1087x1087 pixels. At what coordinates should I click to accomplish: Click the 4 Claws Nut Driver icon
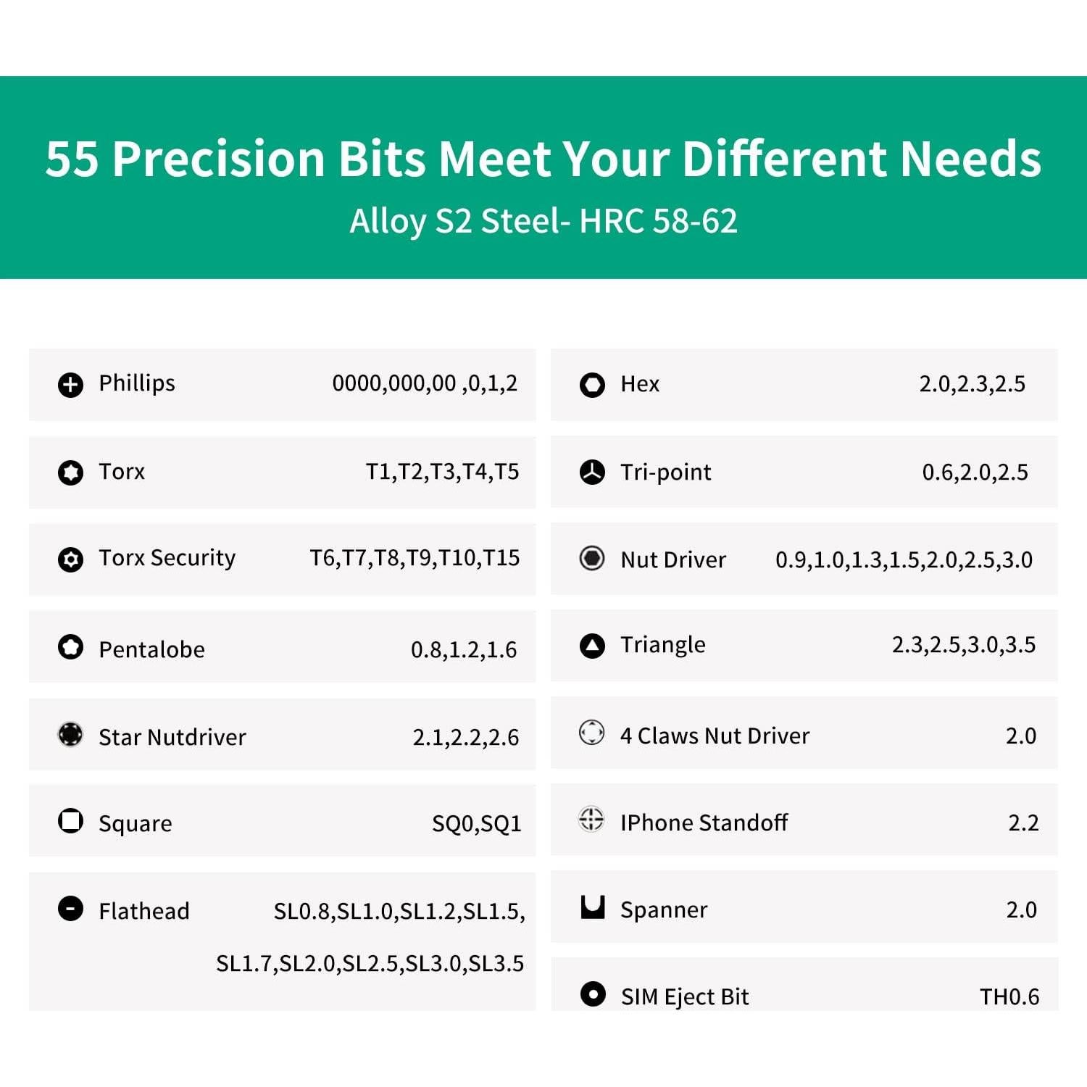tap(592, 733)
